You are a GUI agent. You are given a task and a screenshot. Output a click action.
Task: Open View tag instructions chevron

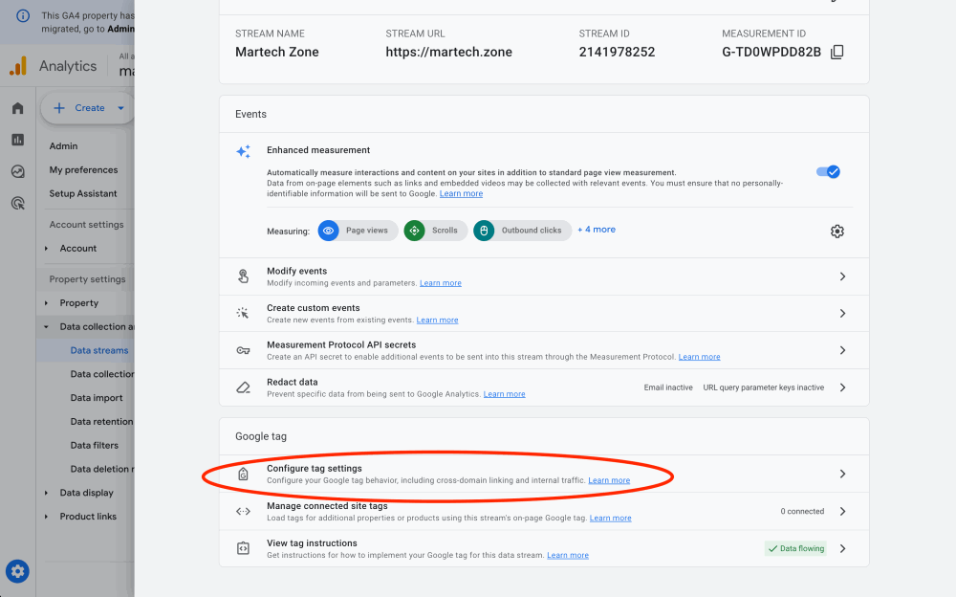point(842,549)
